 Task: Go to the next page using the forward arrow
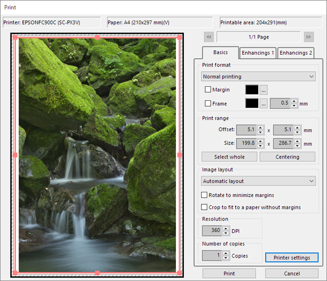coord(309,37)
